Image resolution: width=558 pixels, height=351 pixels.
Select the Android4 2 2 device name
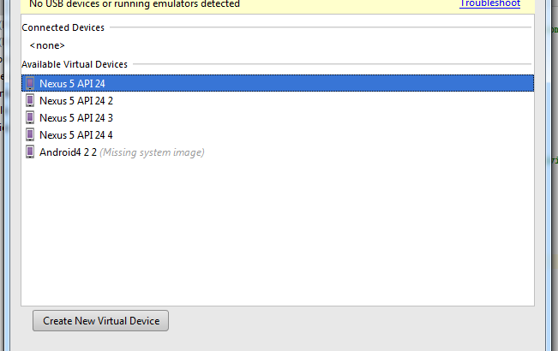point(68,152)
